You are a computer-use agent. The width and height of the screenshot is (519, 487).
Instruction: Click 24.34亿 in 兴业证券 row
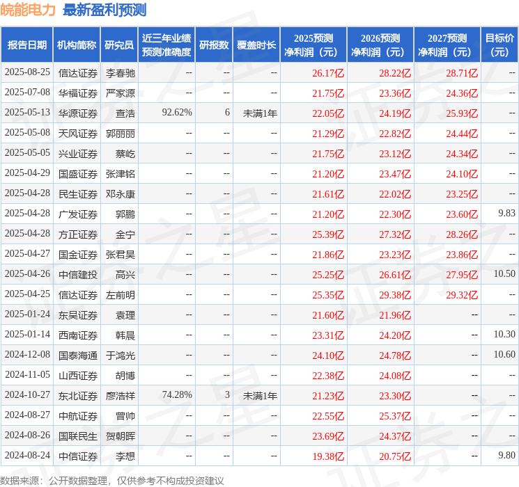point(462,154)
